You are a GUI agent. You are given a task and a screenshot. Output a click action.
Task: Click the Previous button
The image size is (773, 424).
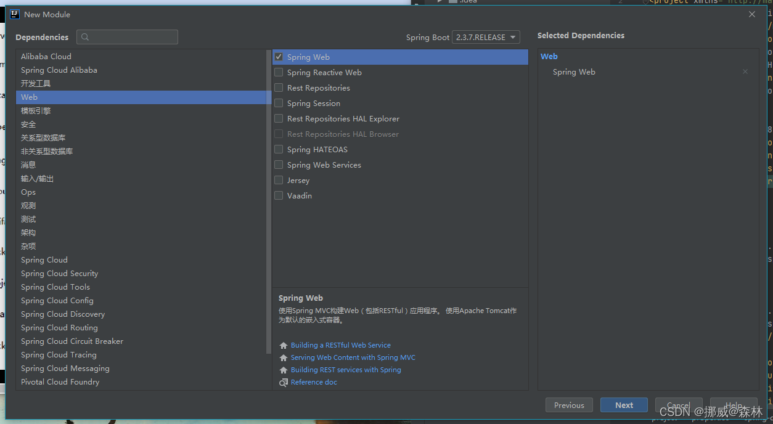pyautogui.click(x=569, y=405)
